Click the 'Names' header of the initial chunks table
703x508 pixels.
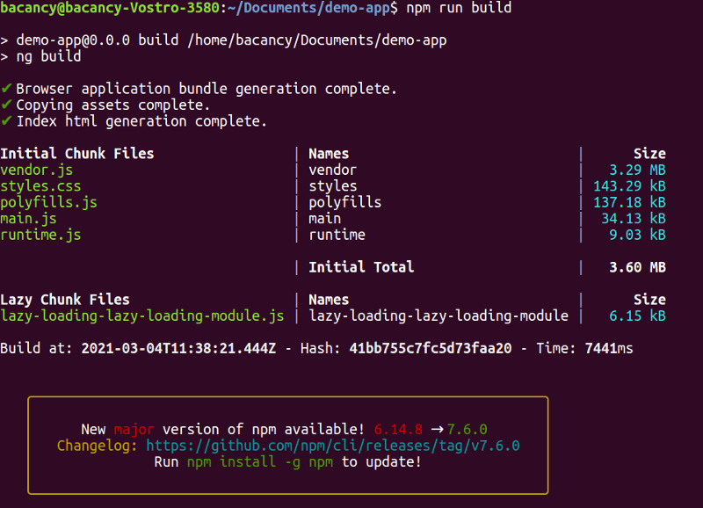click(329, 154)
